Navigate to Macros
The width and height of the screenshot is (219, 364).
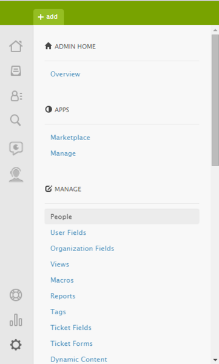(62, 280)
